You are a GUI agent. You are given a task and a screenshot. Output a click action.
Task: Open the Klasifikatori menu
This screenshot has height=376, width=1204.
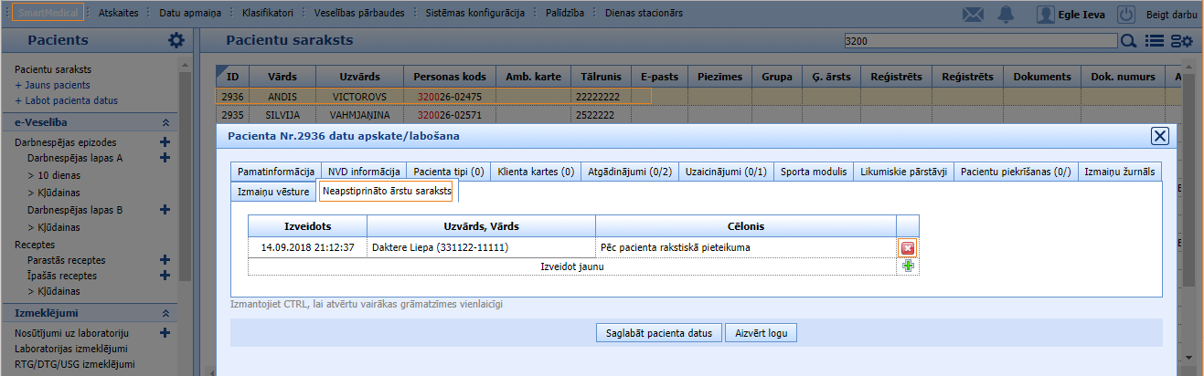click(x=268, y=14)
